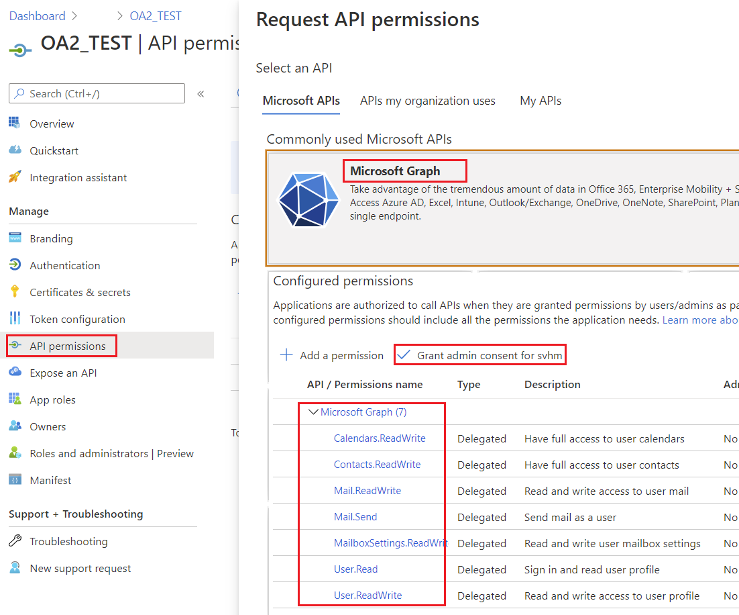
Task: Click the Troubleshooting wrench icon
Action: click(x=15, y=541)
